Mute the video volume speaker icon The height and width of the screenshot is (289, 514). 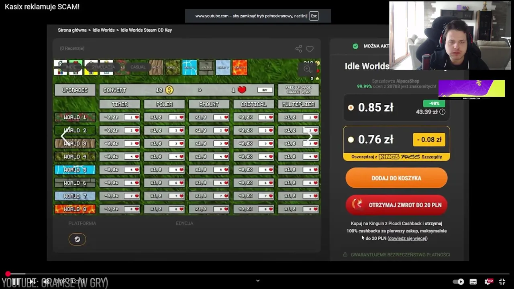(47, 282)
